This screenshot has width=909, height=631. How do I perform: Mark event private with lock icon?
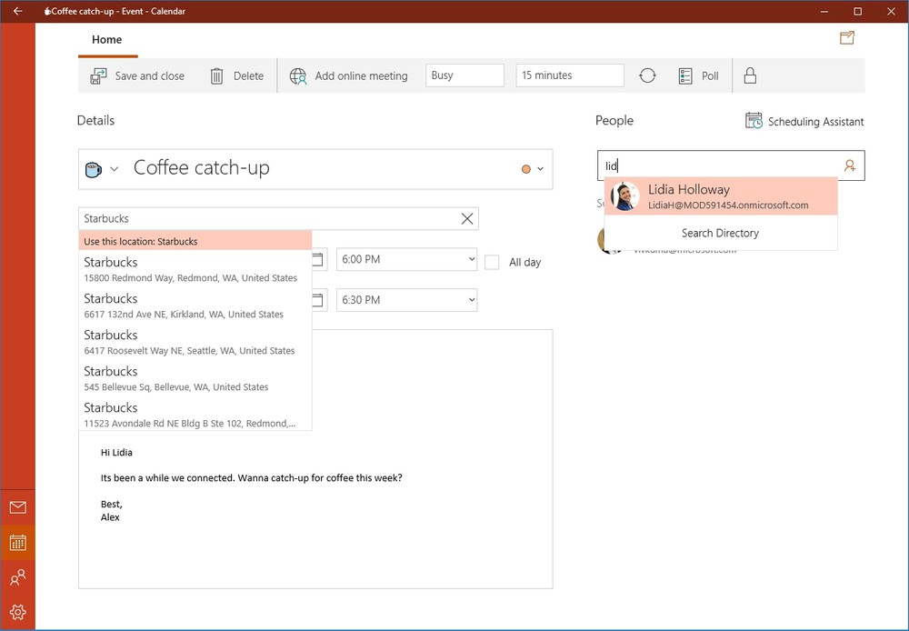tap(750, 76)
